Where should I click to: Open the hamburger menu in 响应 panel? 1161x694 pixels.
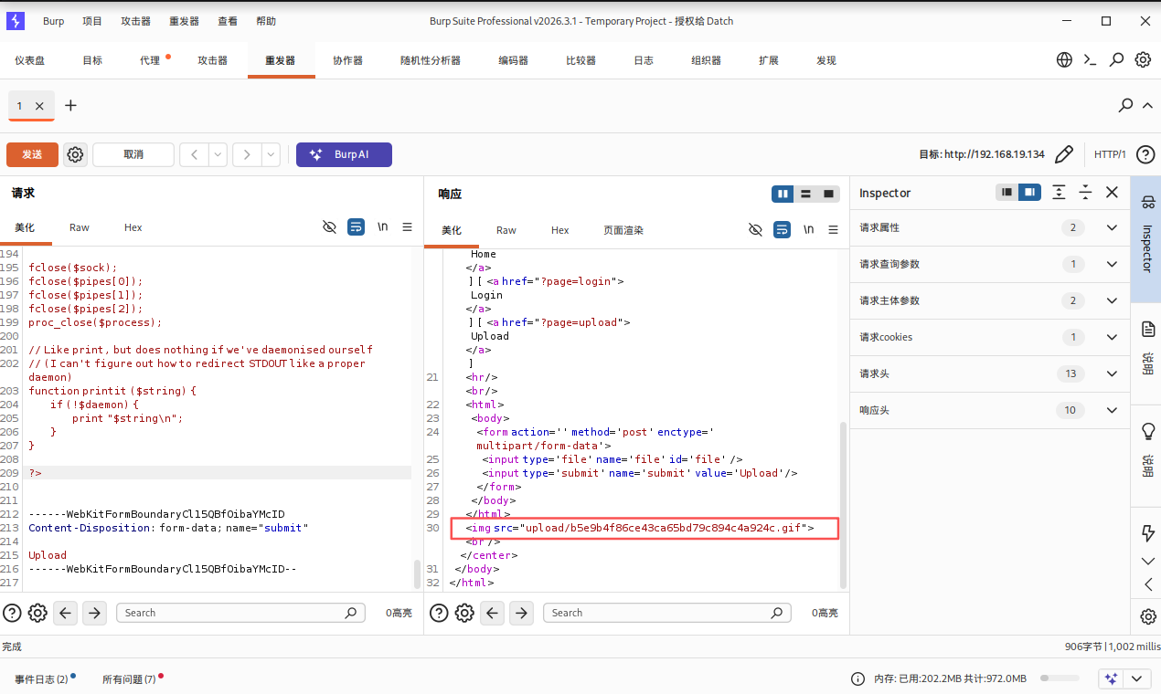834,229
